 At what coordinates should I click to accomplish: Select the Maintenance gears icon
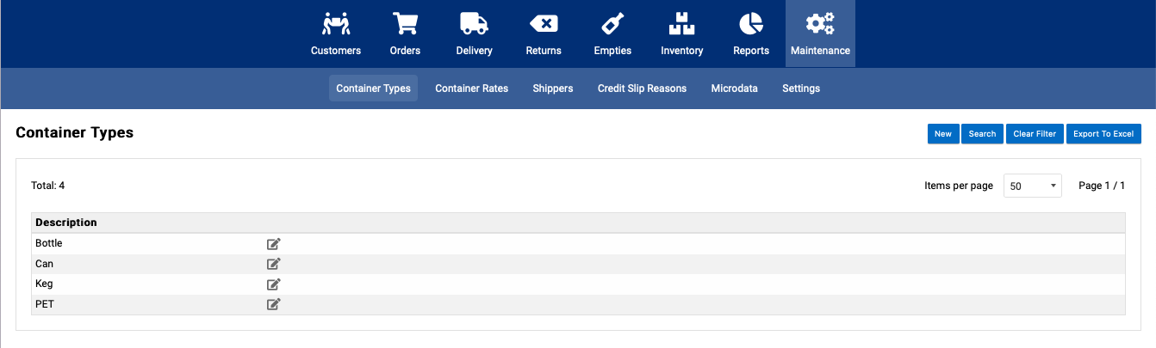820,23
